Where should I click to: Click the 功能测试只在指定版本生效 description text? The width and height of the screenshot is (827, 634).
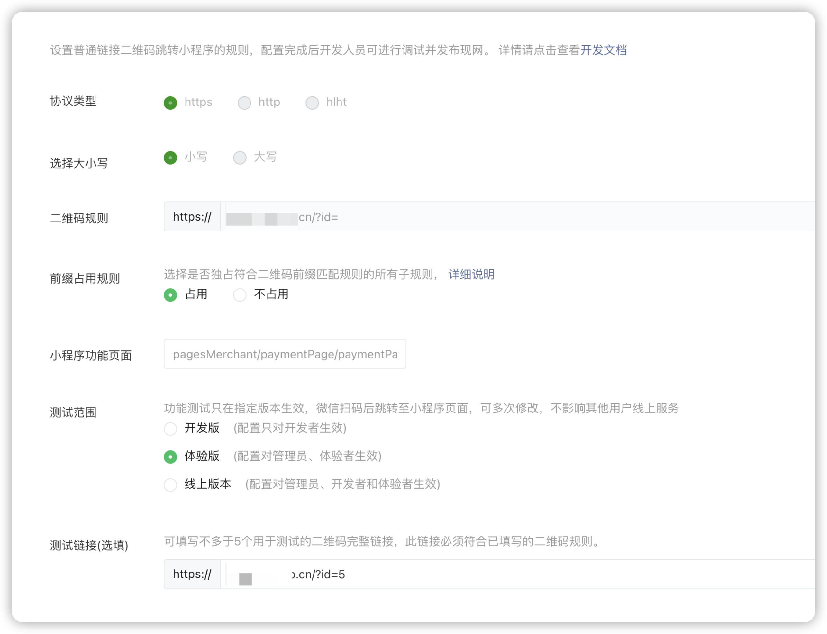[421, 408]
